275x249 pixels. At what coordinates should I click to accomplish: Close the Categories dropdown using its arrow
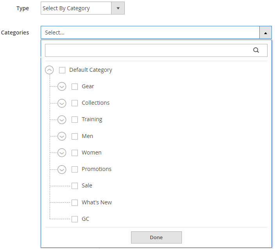click(265, 33)
